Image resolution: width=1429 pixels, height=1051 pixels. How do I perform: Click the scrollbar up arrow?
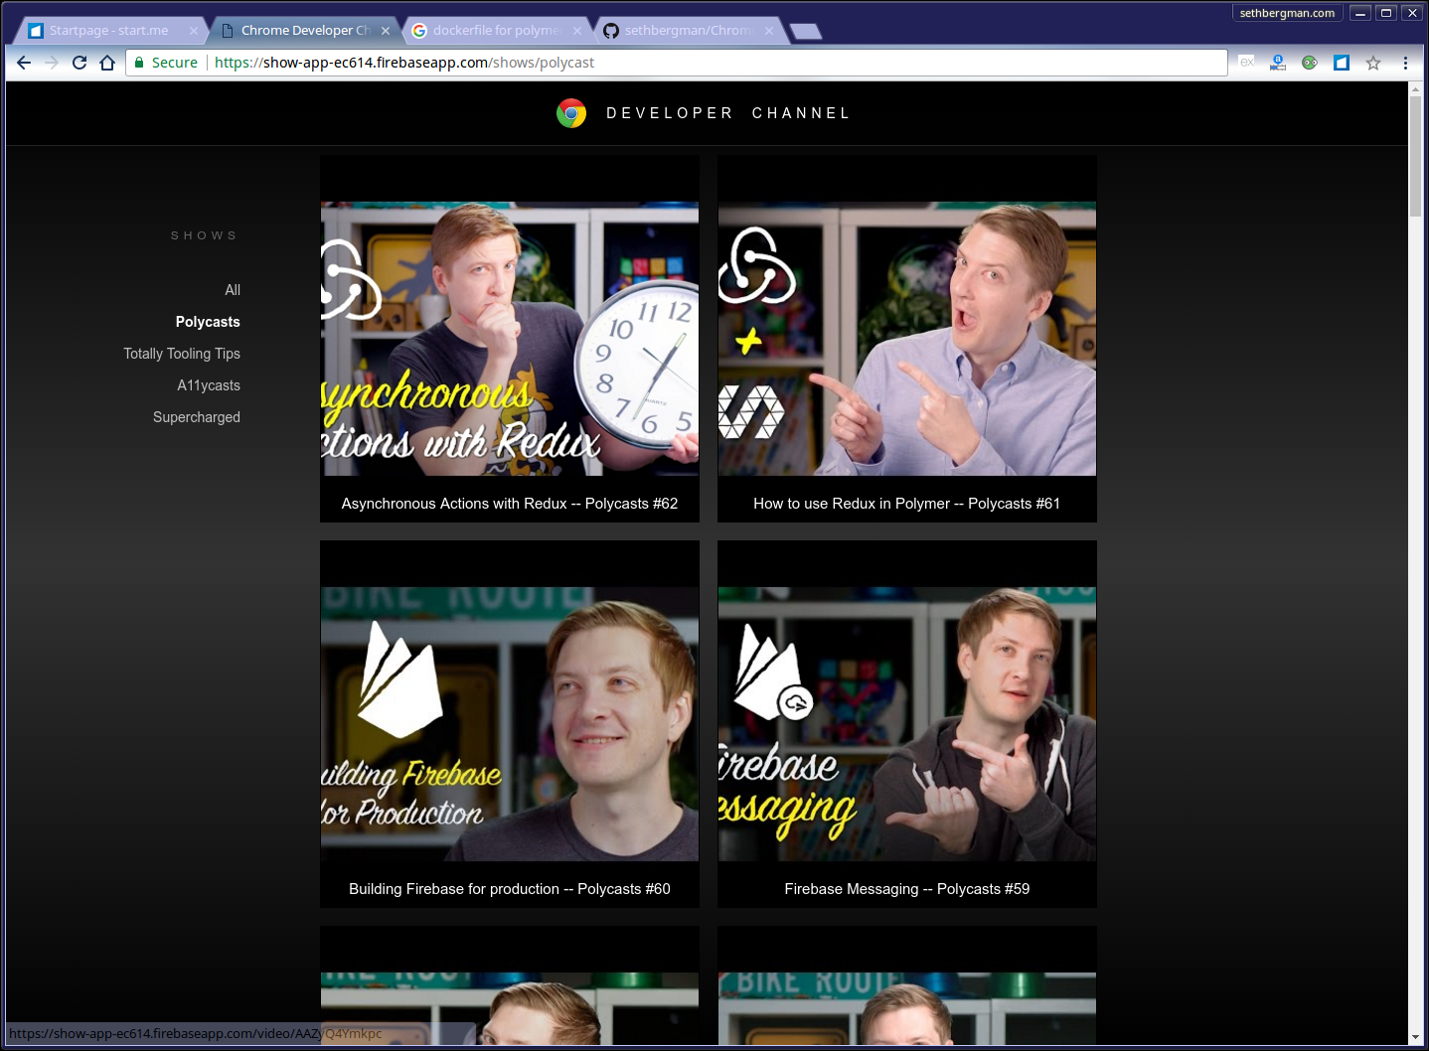[x=1415, y=89]
